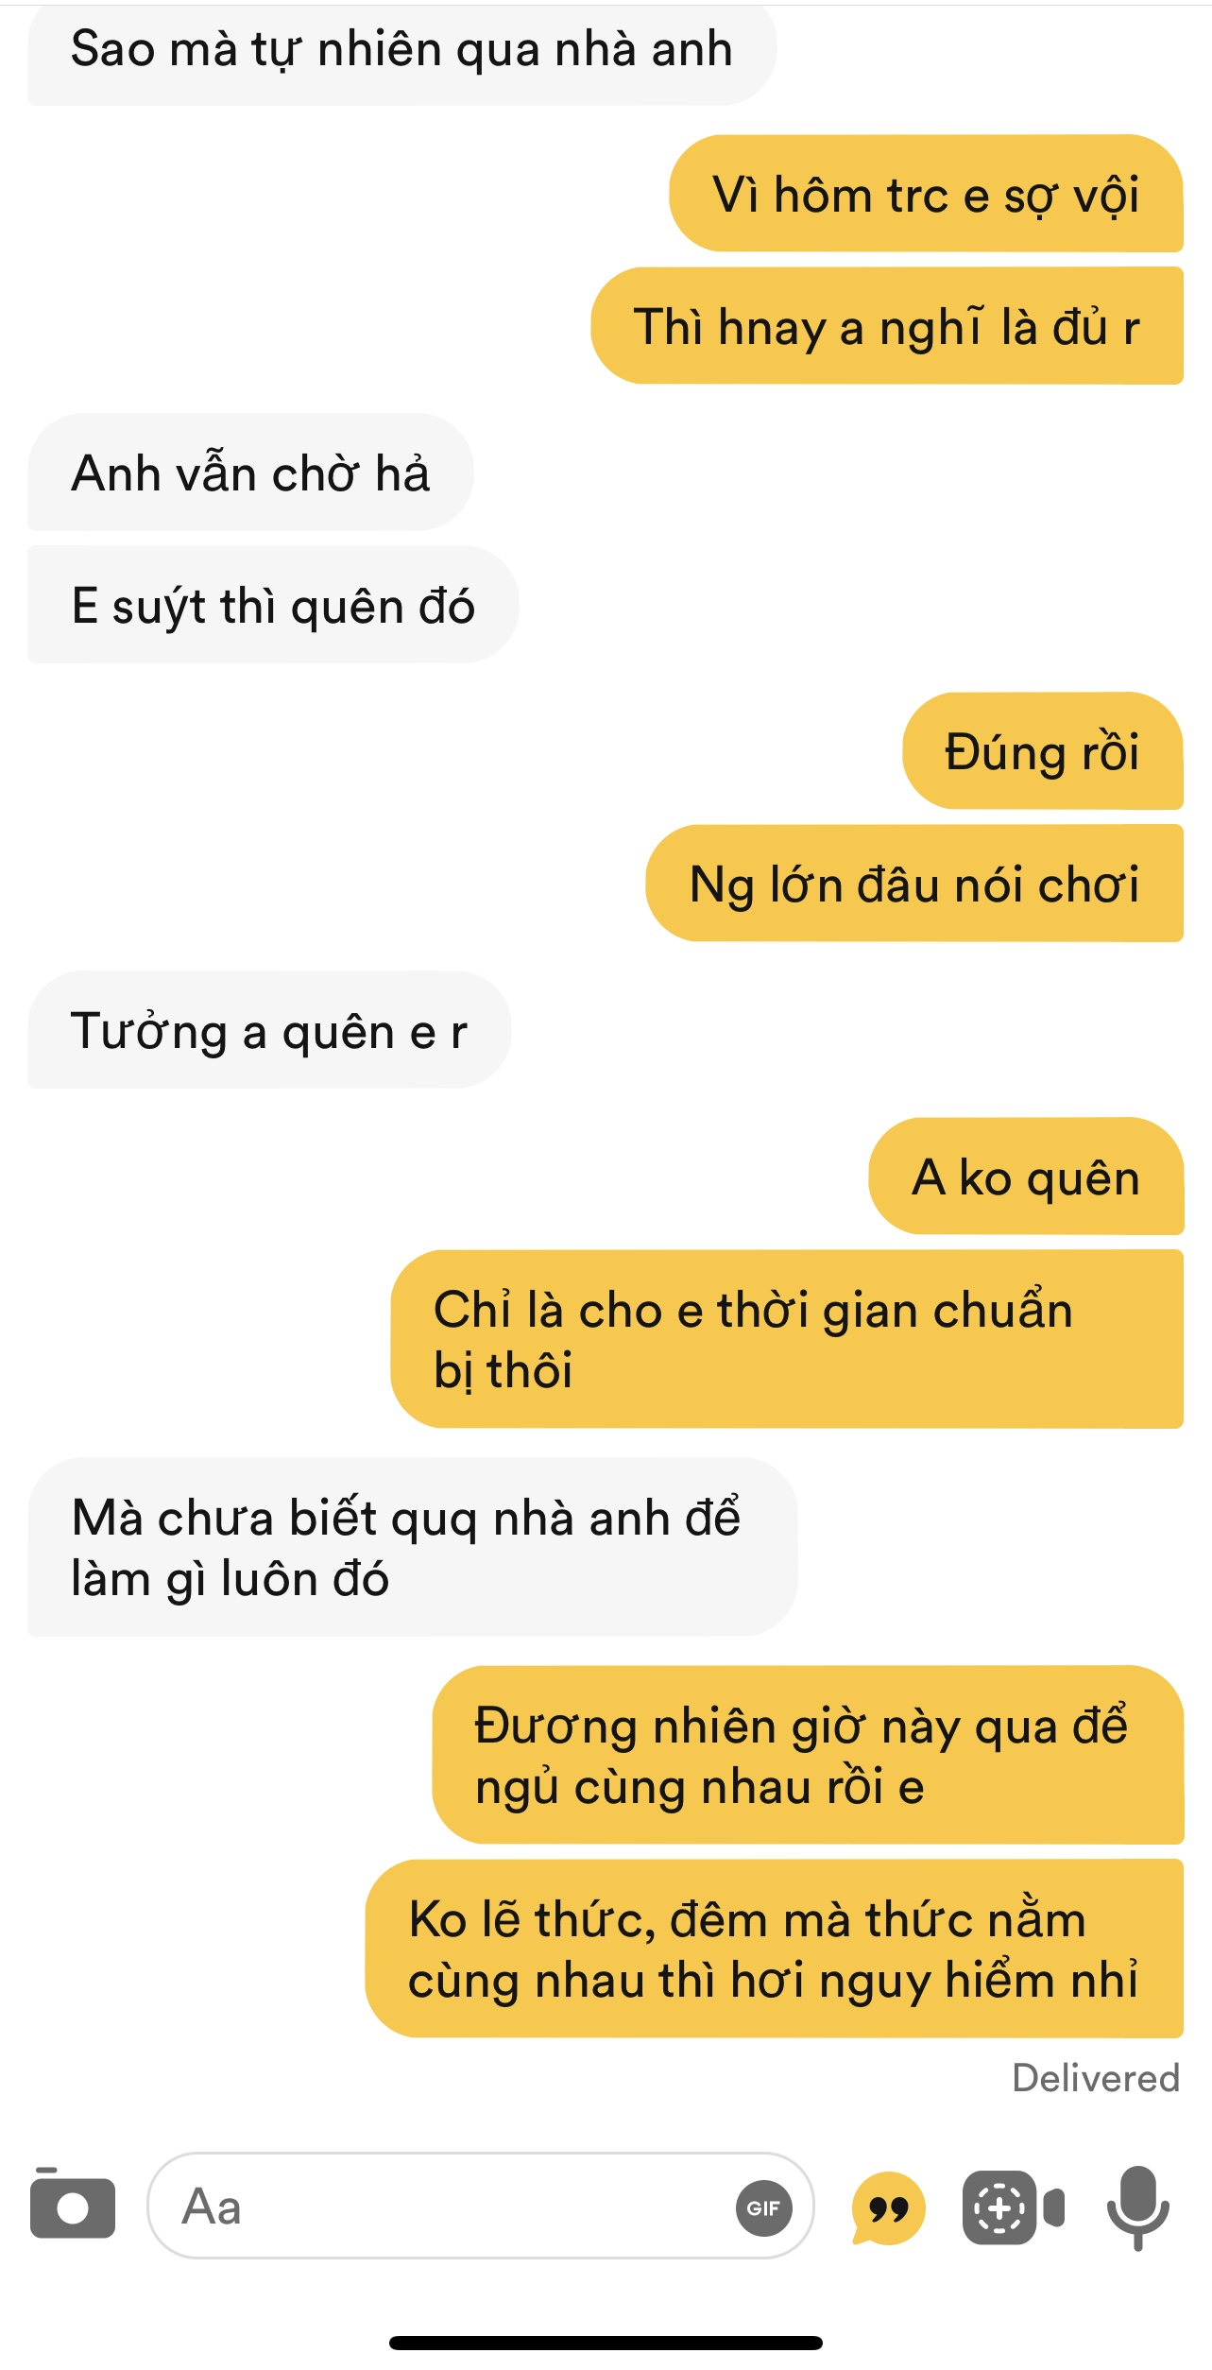Focus the Aa message input field
Image resolution: width=1212 pixels, height=2370 pixels.
(x=480, y=2207)
